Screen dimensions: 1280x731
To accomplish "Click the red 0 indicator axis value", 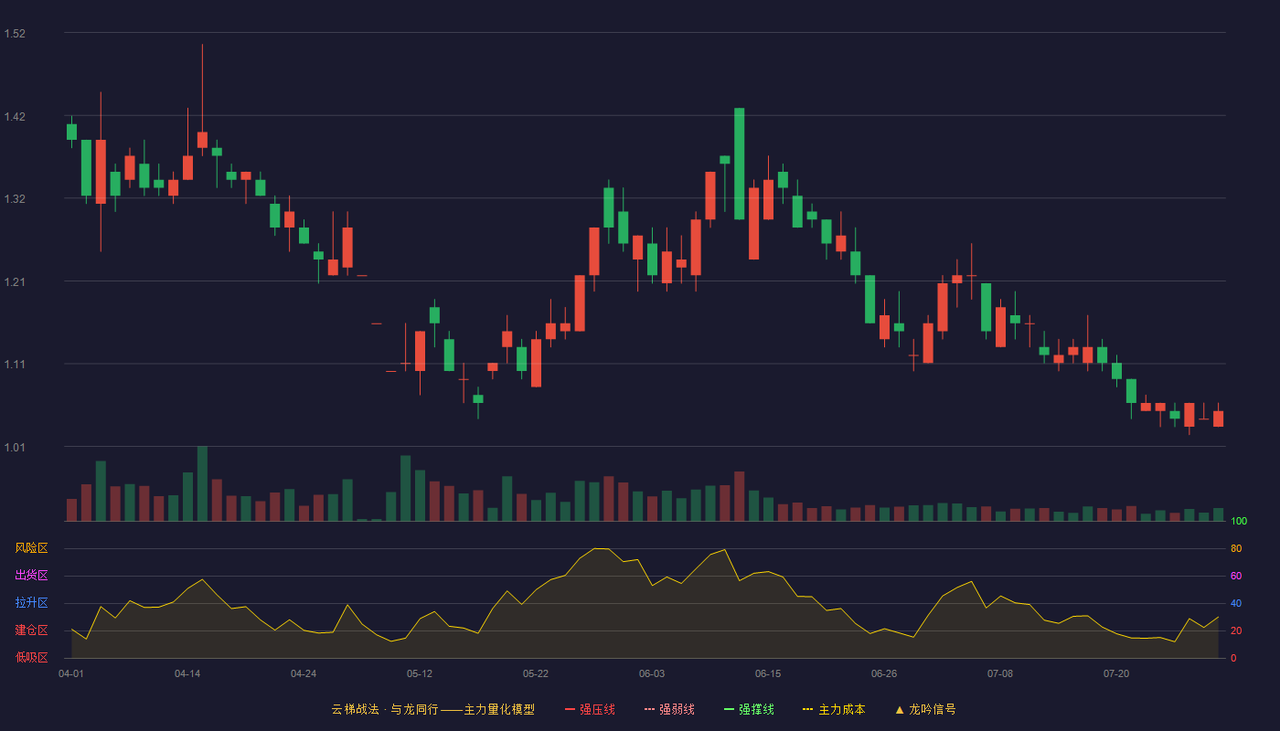I will (x=1233, y=659).
